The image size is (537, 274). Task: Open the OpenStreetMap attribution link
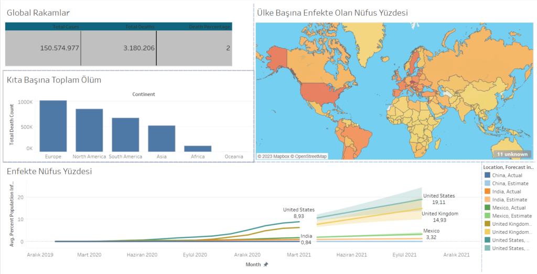click(x=310, y=156)
